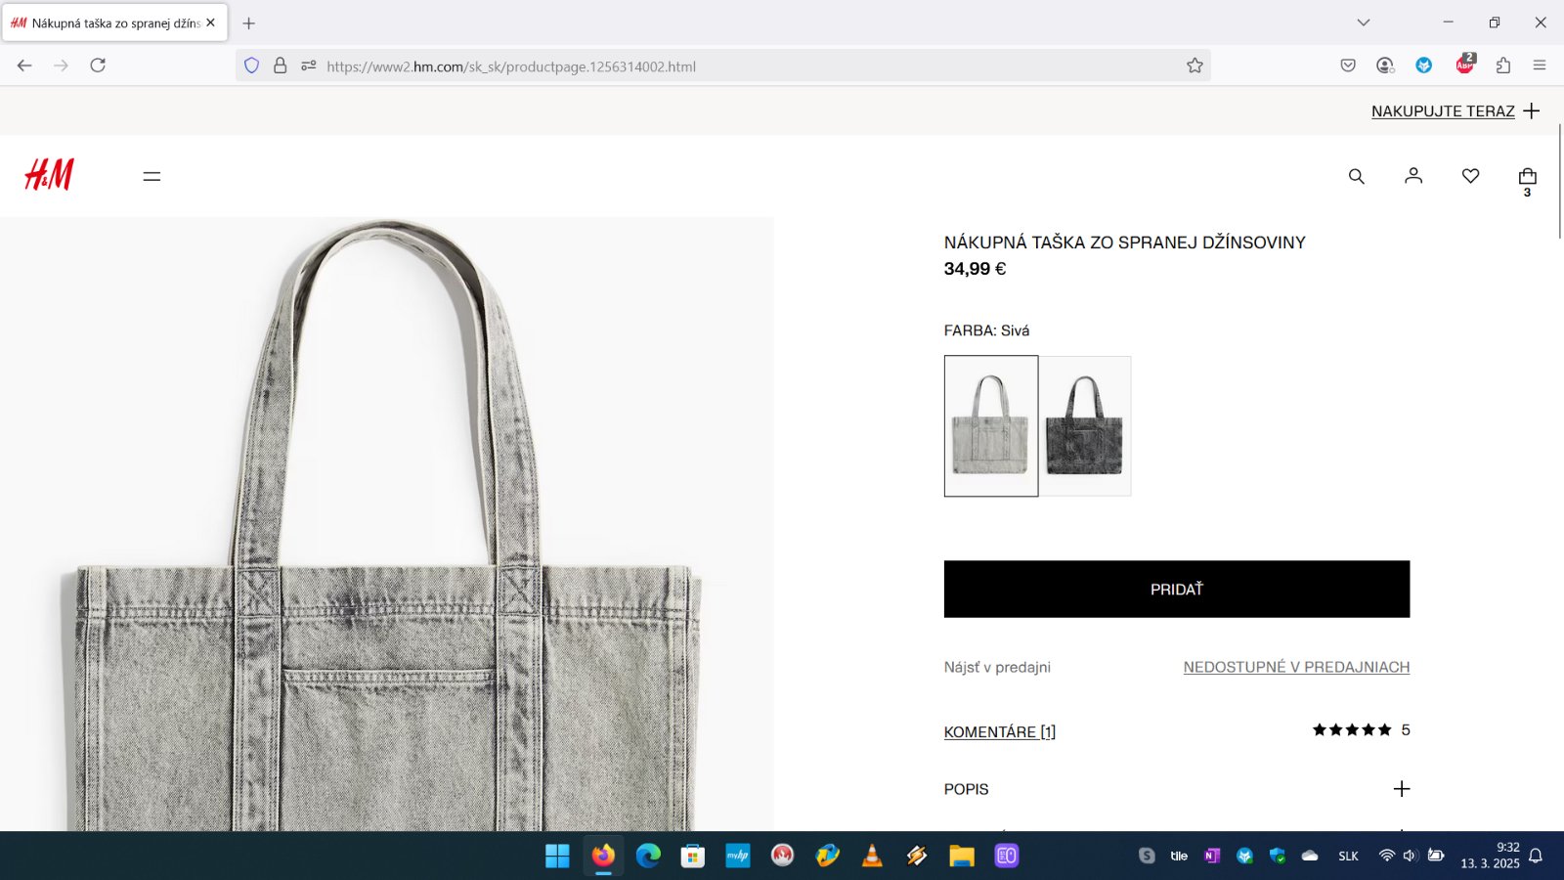Viewport: 1564px width, 880px height.
Task: Go to H&M logo homepage
Action: [49, 174]
